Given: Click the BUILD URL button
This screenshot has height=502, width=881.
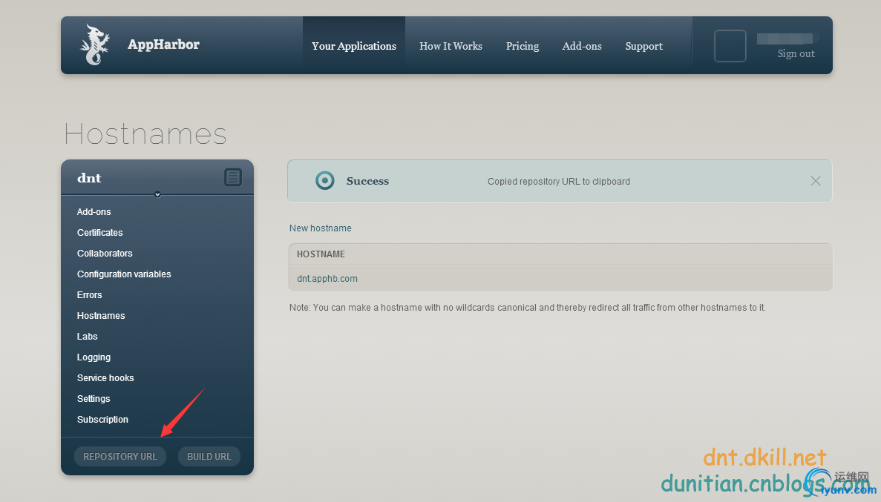Looking at the screenshot, I should tap(209, 457).
